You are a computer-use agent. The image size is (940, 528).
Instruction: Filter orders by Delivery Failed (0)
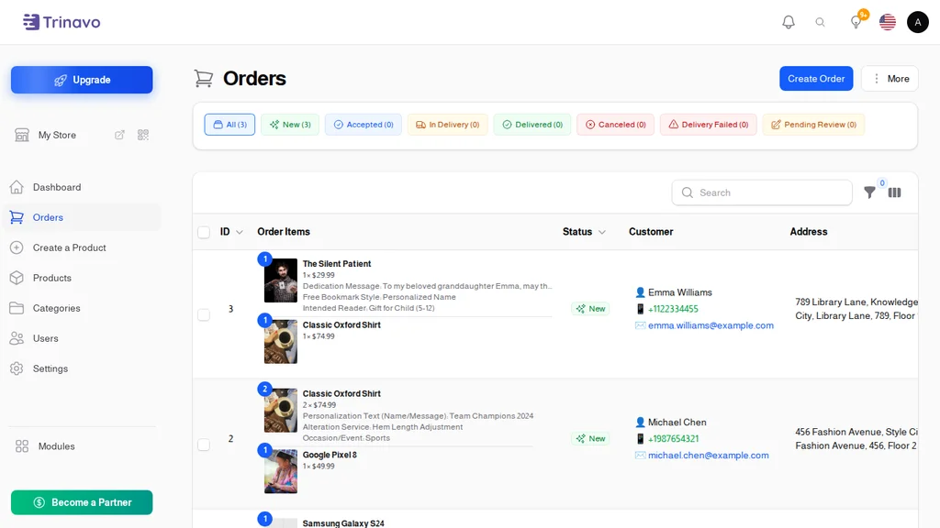(x=709, y=125)
